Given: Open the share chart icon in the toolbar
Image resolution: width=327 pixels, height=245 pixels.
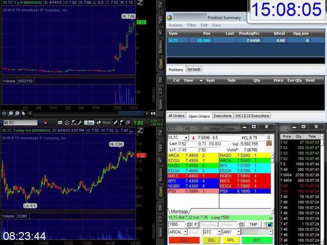Looking at the screenshot, I should 60,122.
